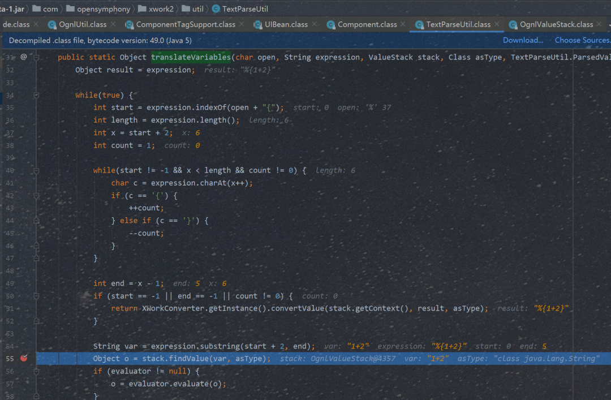Click the fold end marker on line 52
The image size is (611, 400).
36,321
